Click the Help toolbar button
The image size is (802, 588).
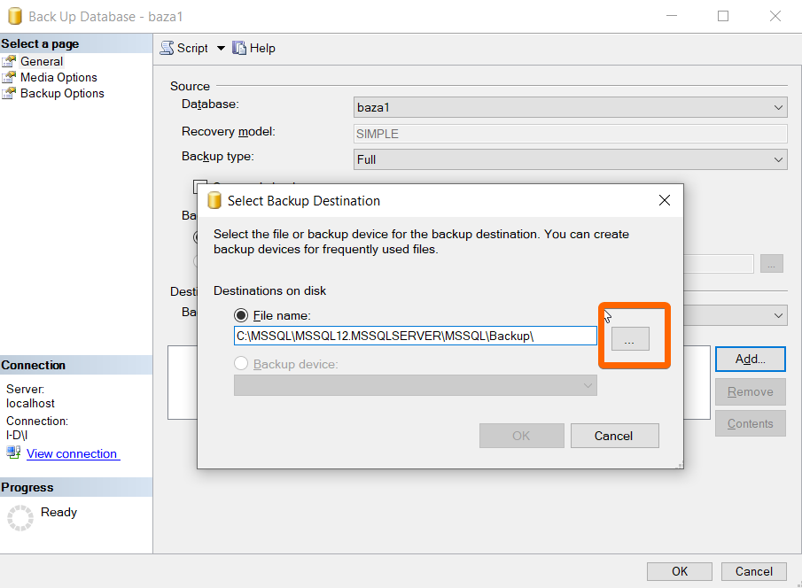click(253, 48)
